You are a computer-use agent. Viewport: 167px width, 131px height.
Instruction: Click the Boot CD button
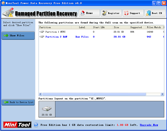[x=155, y=13]
